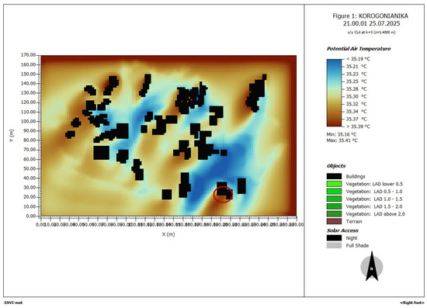Click the Solar Access legend heading
The width and height of the screenshot is (427, 308).
[342, 230]
